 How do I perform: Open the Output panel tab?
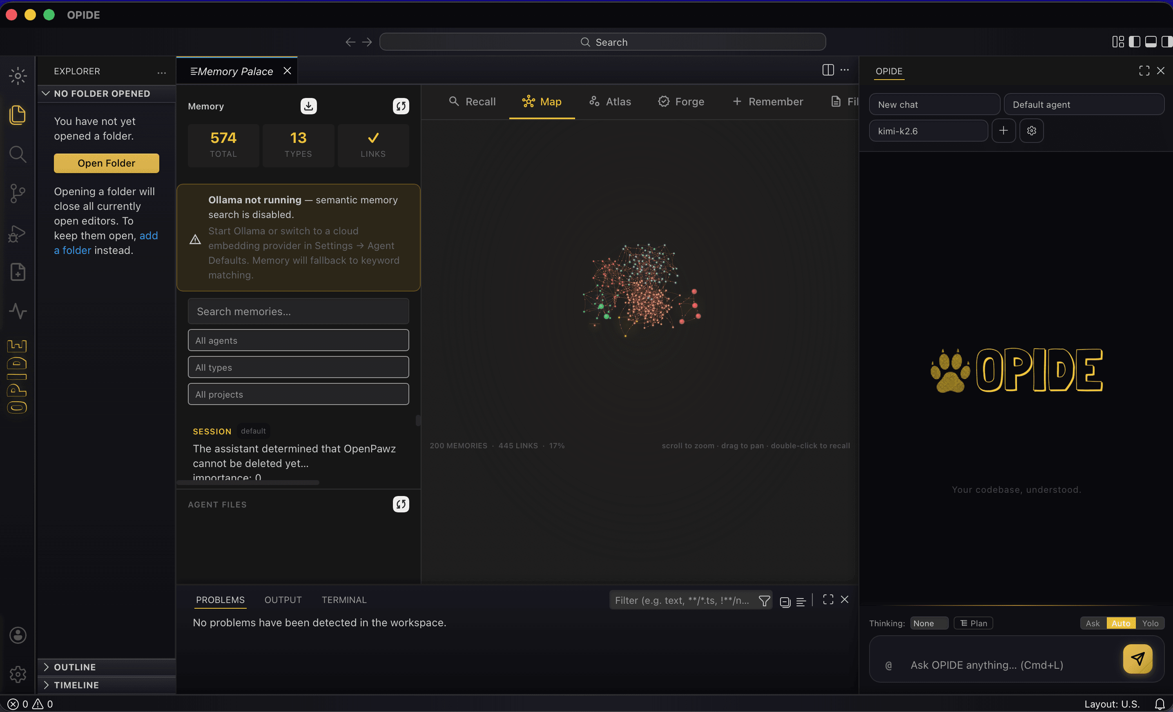(283, 600)
